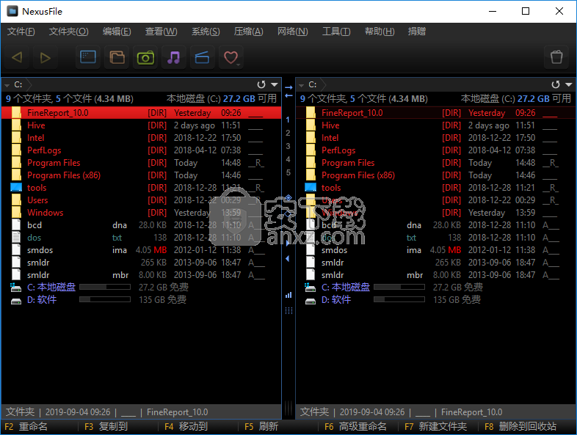
Task: Open the 帮助(H) menu
Action: click(380, 32)
